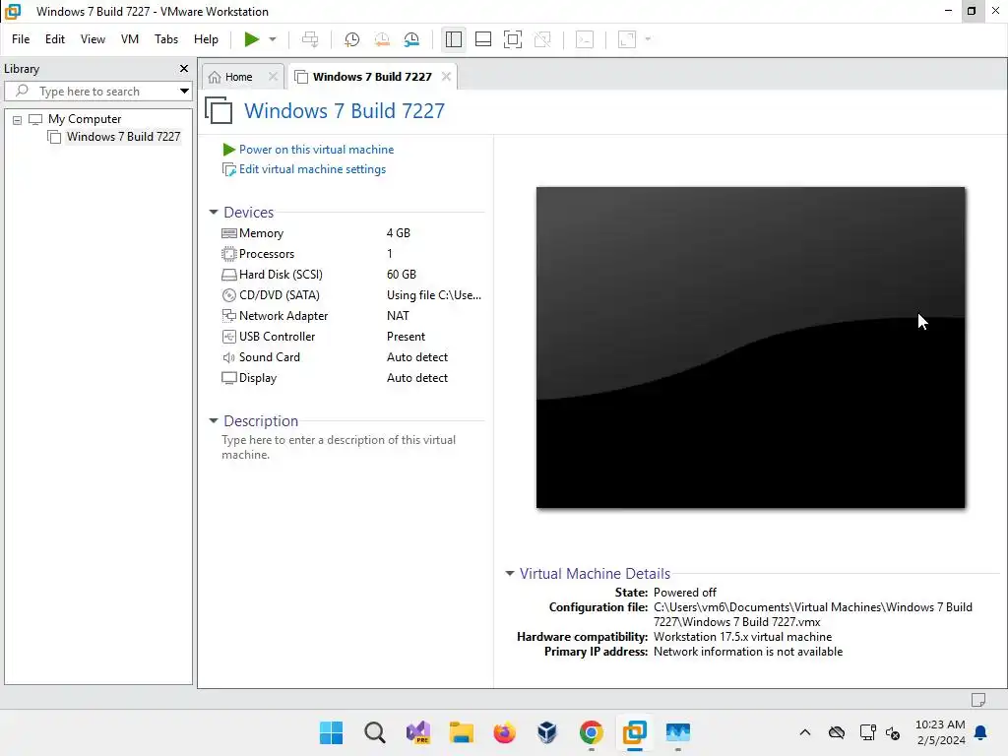
Task: Open the View menu
Action: tap(93, 39)
